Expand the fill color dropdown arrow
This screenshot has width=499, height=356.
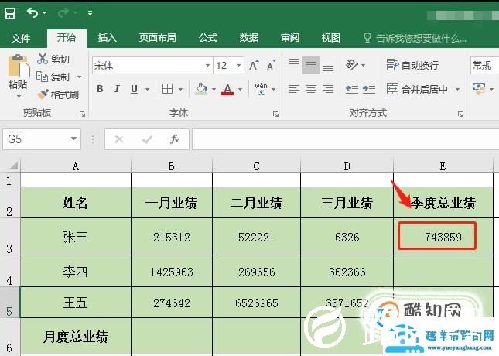(214, 89)
